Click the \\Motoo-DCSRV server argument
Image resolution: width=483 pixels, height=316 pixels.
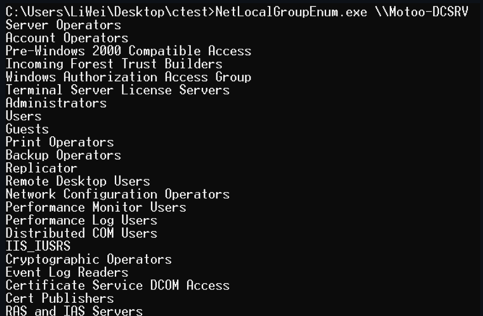coord(422,12)
